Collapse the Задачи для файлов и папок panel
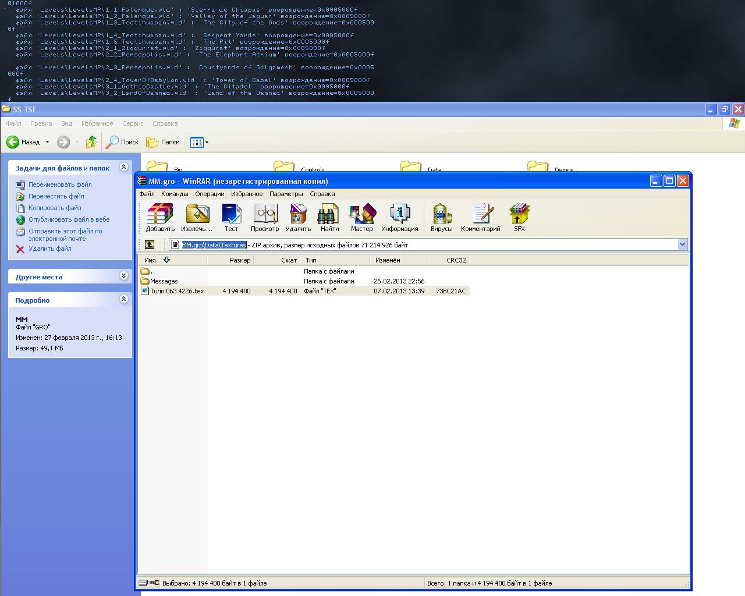This screenshot has height=596, width=745. tap(123, 167)
